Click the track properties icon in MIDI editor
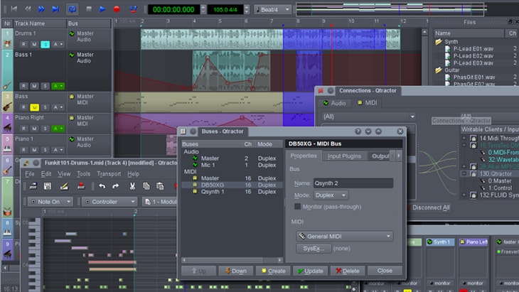The width and height of the screenshot is (519, 292). point(33,186)
